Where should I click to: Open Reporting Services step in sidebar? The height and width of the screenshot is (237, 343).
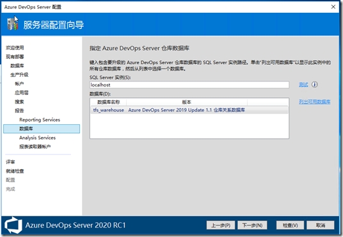40,120
